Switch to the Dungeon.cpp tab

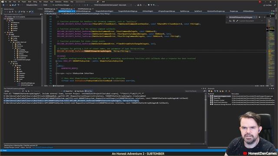234,11
